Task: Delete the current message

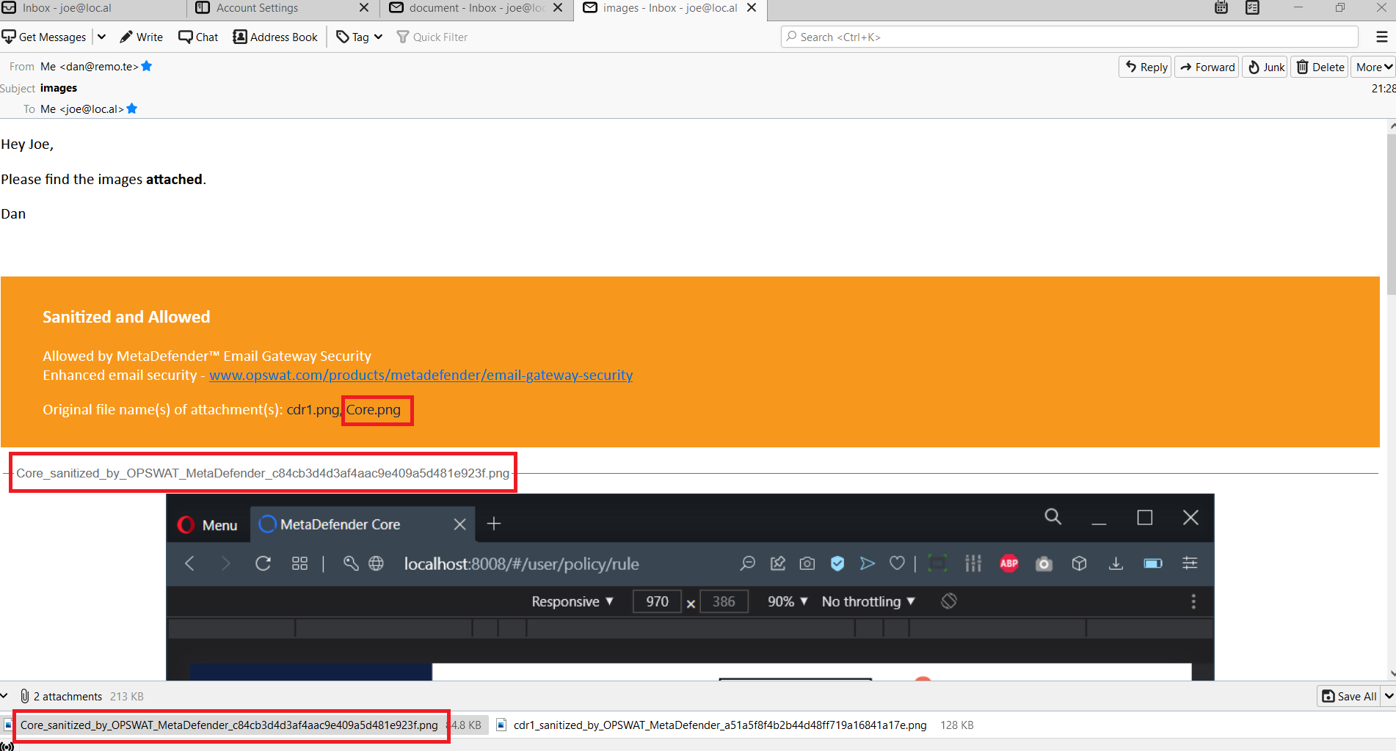Action: click(1320, 67)
